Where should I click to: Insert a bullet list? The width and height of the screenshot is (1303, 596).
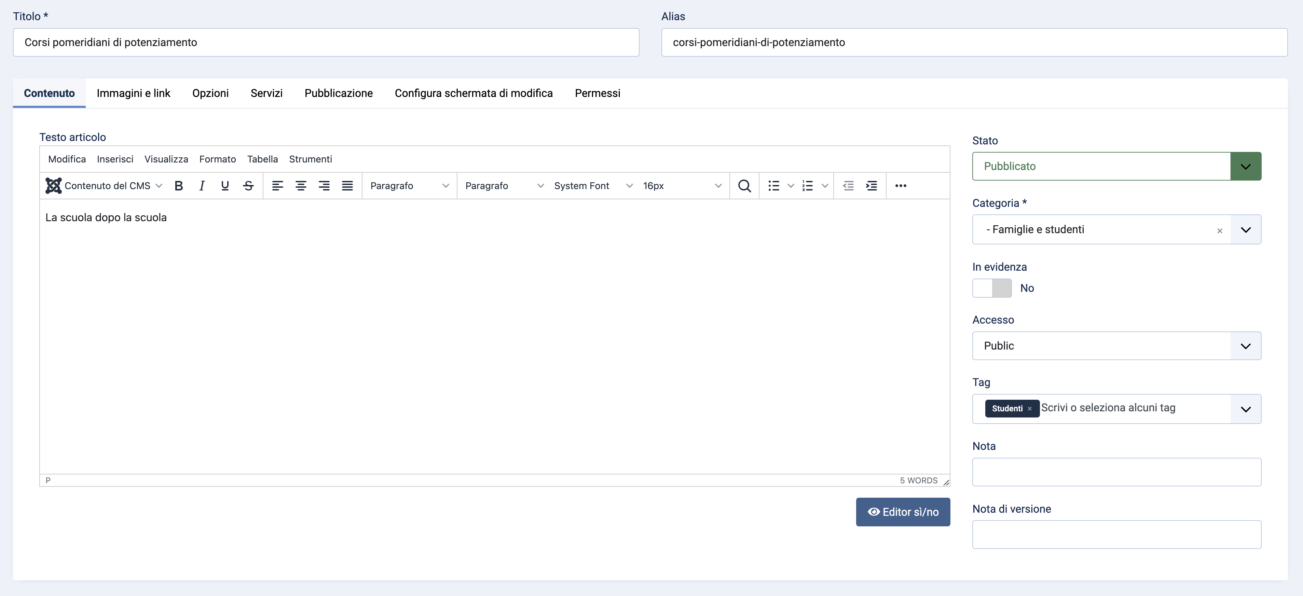point(773,185)
